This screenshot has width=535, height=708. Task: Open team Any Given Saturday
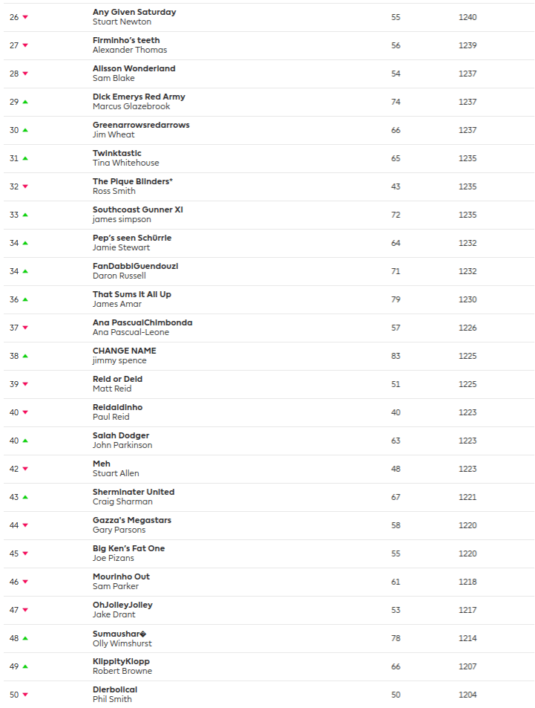point(134,13)
